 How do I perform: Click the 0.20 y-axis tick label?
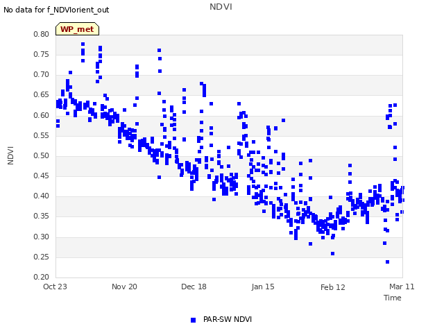(x=42, y=277)
